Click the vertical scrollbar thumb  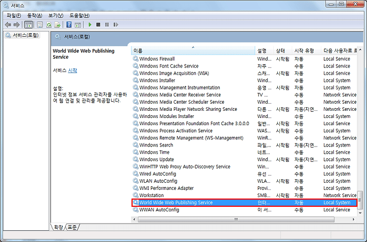[x=360, y=200]
